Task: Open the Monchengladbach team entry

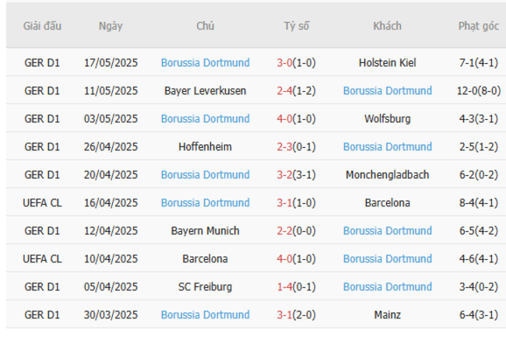Action: pyautogui.click(x=387, y=174)
